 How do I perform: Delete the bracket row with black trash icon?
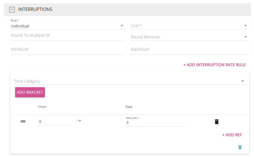point(216,122)
